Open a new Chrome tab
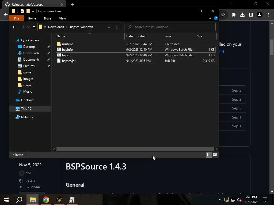This screenshot has height=205, width=274. (x=72, y=5)
